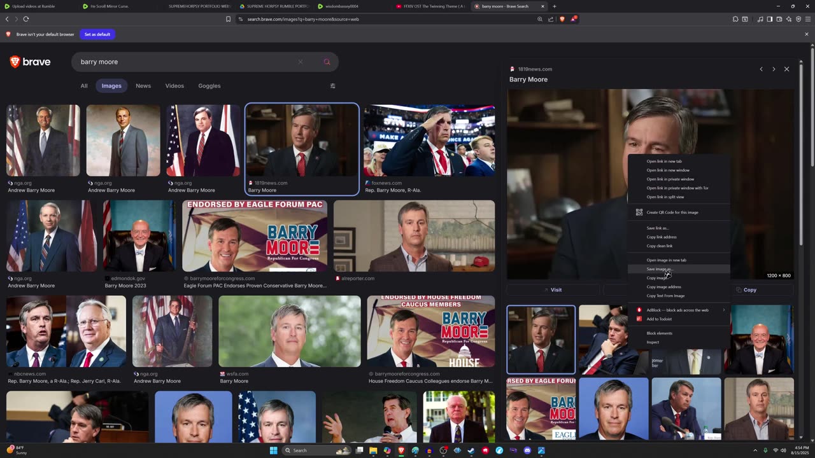
Task: Open the Windows Start menu
Action: [x=273, y=450]
